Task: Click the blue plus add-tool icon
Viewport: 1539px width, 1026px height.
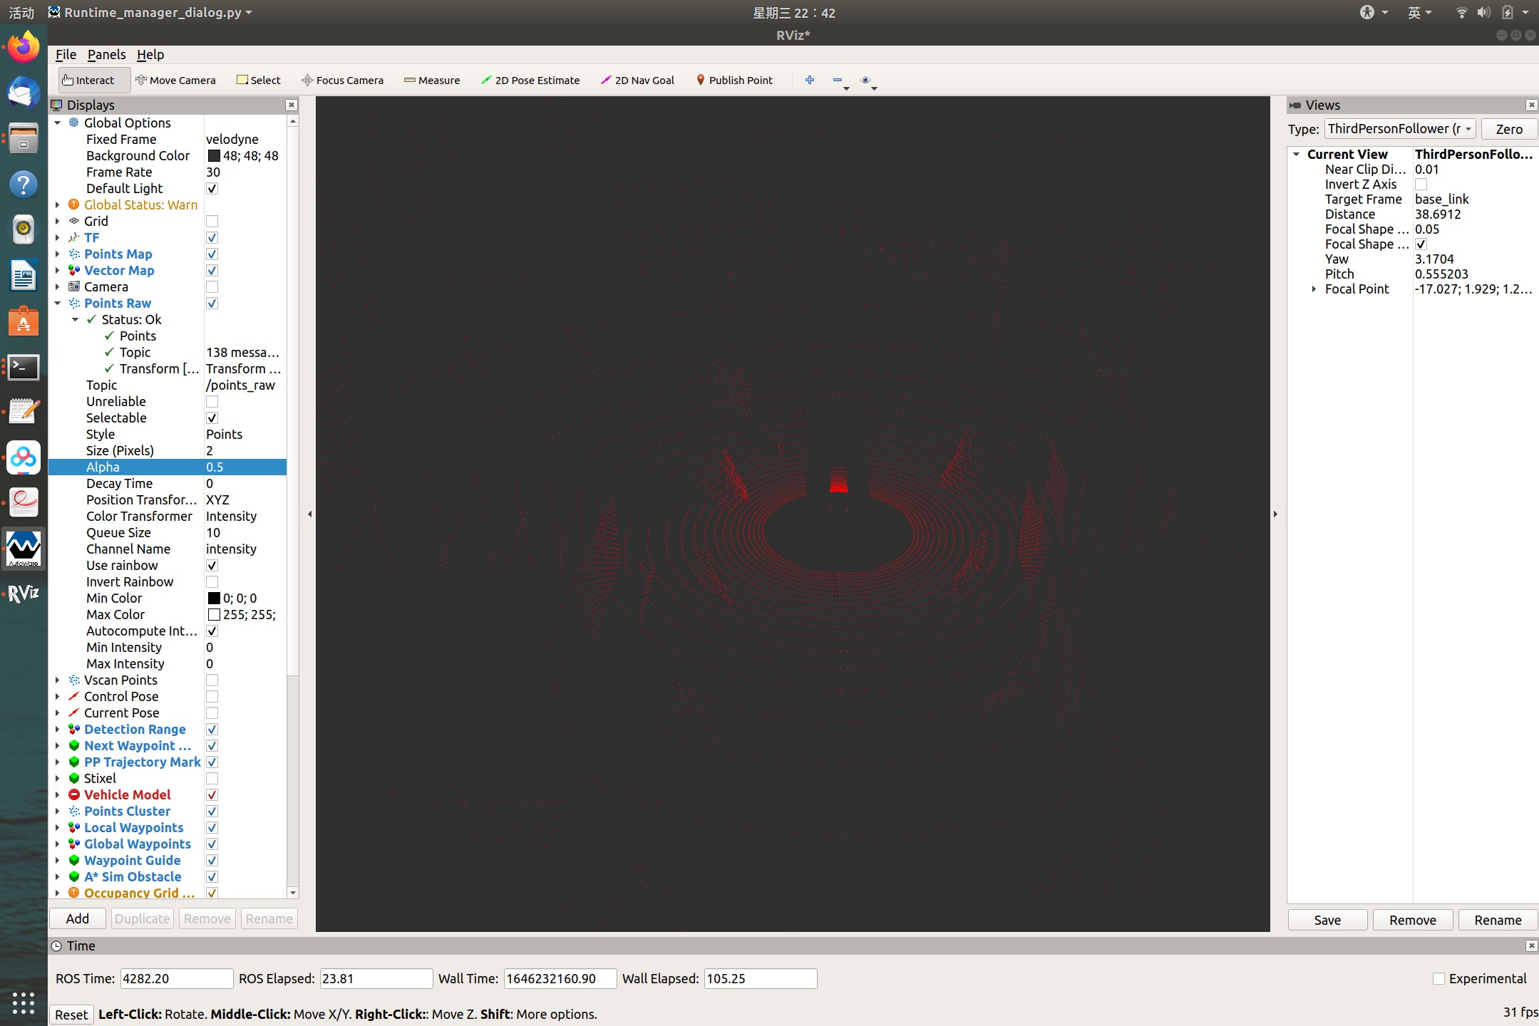Action: pyautogui.click(x=810, y=80)
